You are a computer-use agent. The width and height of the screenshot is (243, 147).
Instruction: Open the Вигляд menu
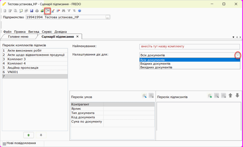[34, 32]
